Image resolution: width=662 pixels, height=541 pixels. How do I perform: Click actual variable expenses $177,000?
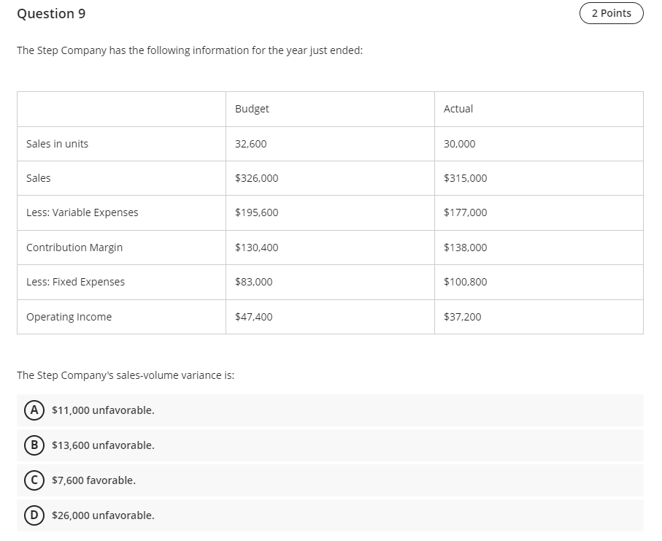pos(465,212)
